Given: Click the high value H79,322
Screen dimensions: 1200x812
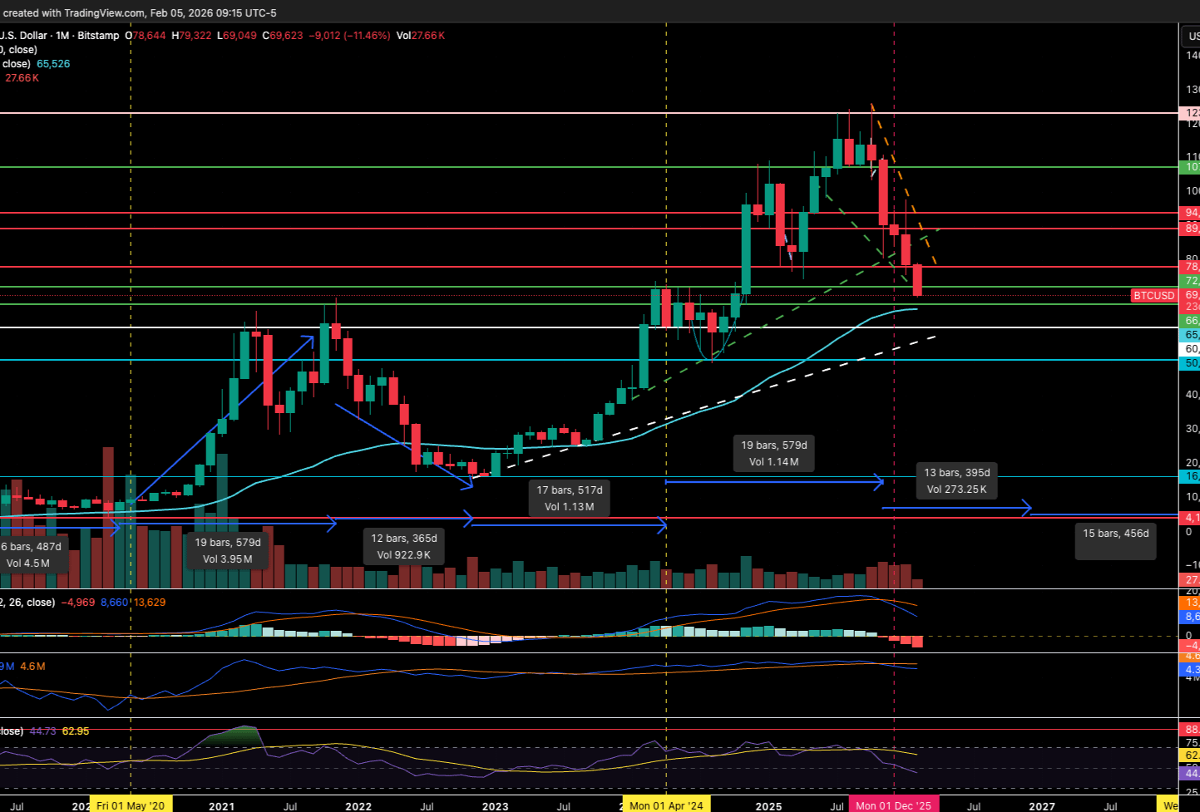Looking at the screenshot, I should click(x=191, y=36).
